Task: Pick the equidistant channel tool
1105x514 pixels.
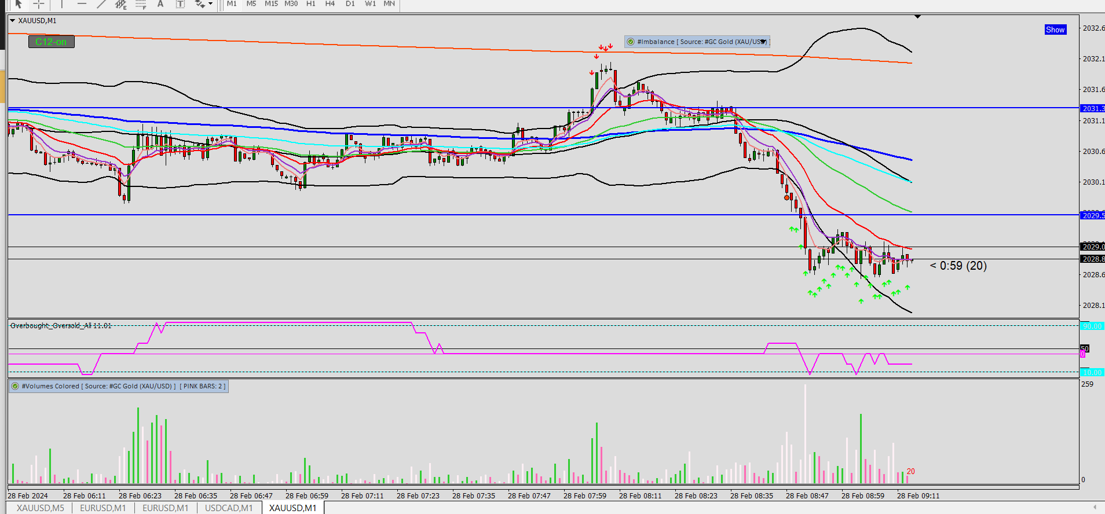Action: coord(120,4)
